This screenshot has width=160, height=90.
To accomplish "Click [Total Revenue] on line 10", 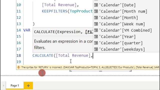I will click(x=59, y=5).
